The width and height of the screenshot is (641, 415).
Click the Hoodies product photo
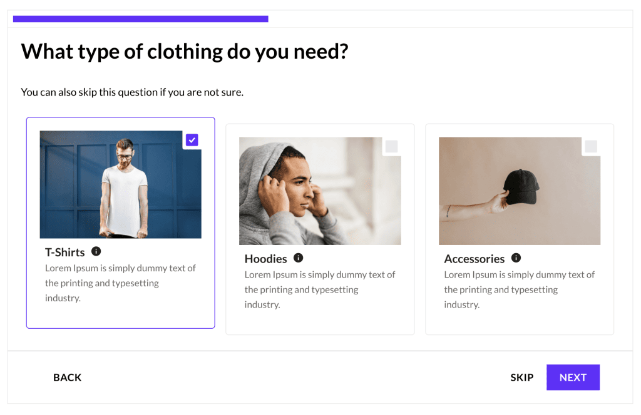point(320,191)
